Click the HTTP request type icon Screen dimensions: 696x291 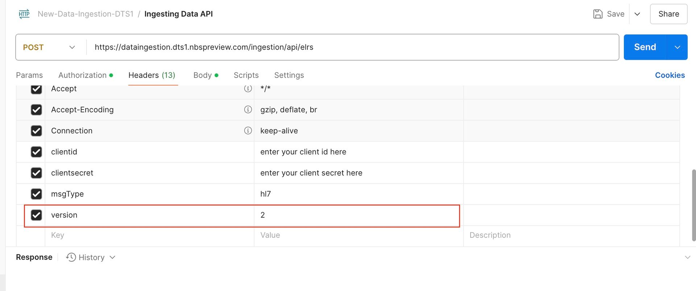coord(24,14)
